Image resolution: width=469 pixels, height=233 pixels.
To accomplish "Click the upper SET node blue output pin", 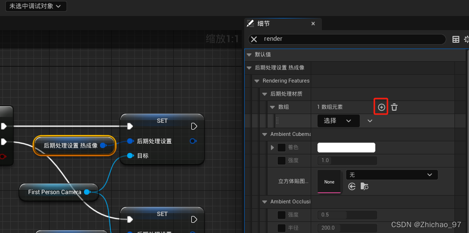I will pos(193,141).
